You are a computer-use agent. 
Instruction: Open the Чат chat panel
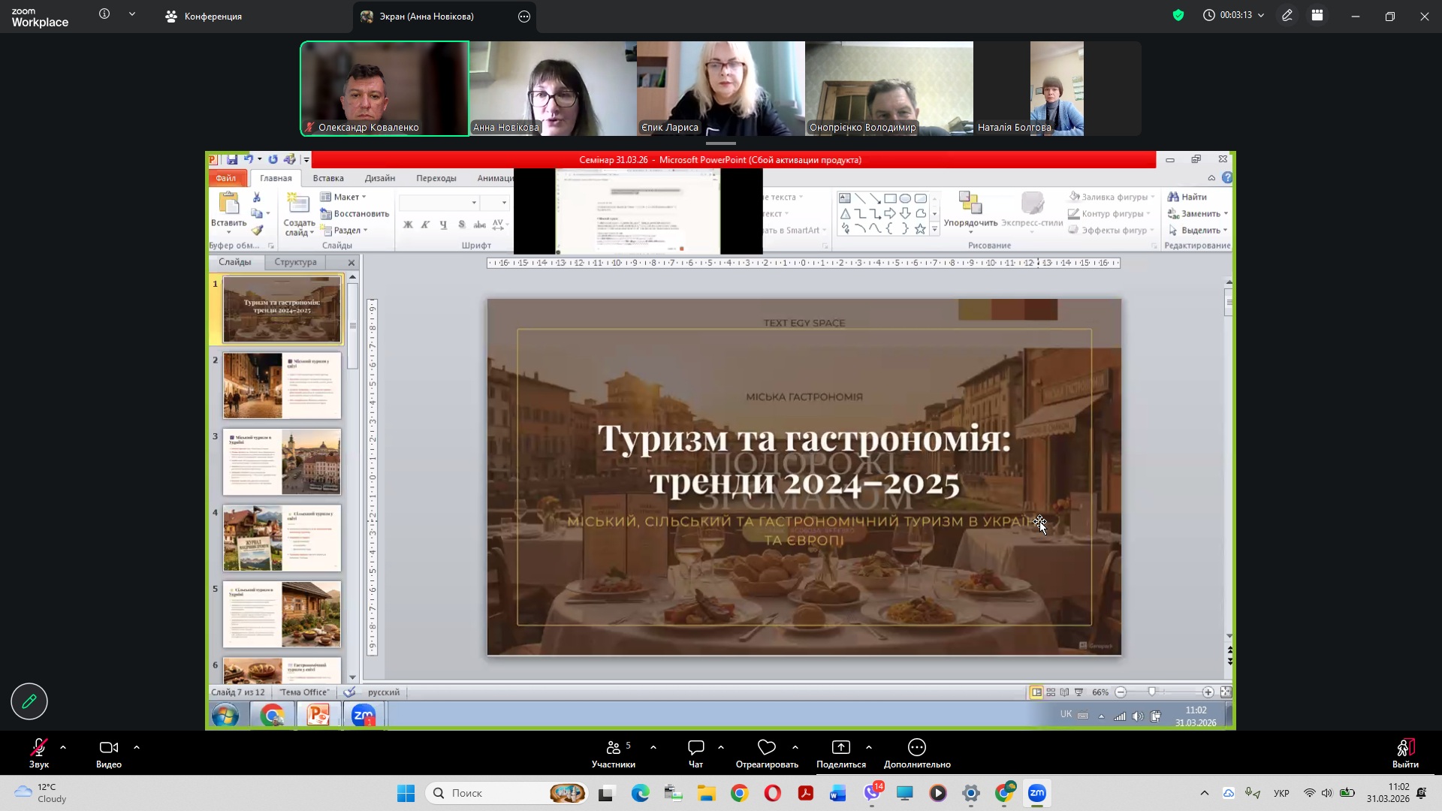tap(695, 748)
